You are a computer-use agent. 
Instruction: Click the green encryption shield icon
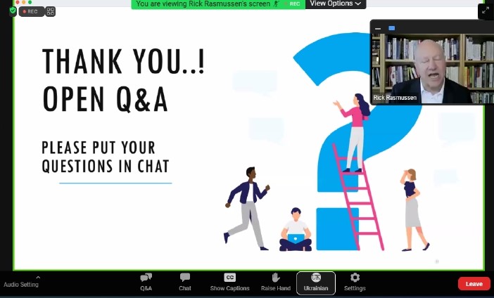[13, 11]
